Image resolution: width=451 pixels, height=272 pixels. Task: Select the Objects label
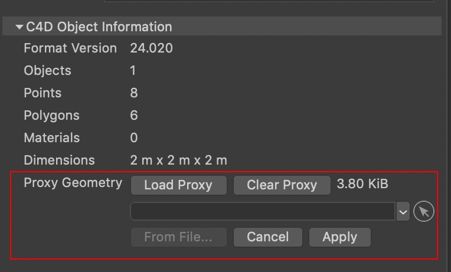[x=47, y=71]
